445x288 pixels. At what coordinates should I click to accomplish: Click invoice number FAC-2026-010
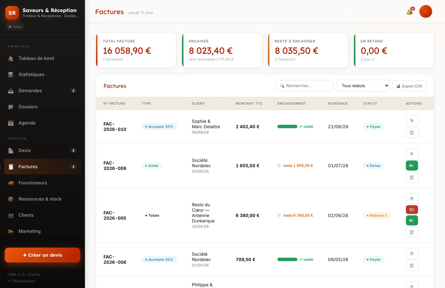click(x=115, y=127)
